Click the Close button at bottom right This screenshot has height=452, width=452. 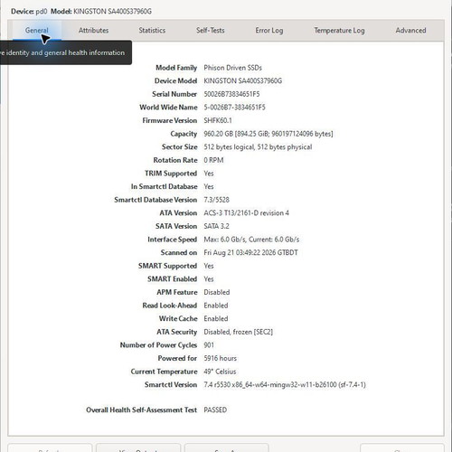402,447
